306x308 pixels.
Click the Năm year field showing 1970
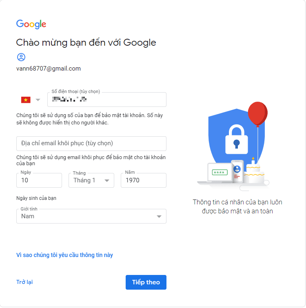tap(143, 180)
